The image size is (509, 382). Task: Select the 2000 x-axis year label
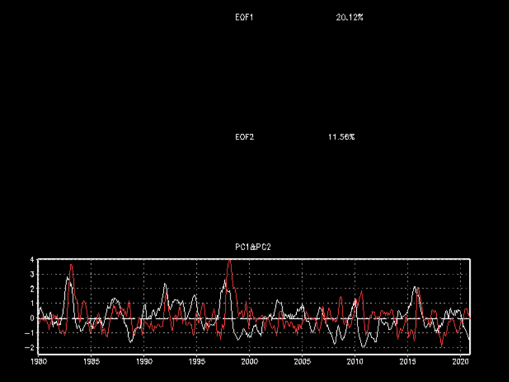tap(249, 361)
